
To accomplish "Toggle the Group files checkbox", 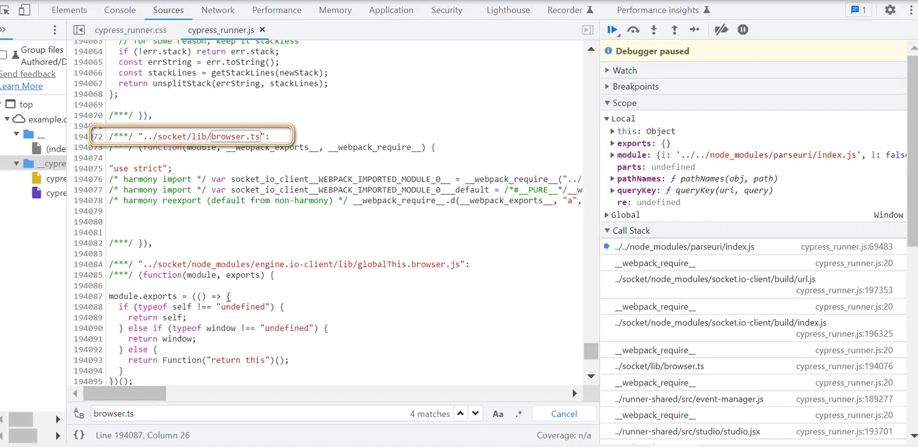I will click(x=3, y=55).
